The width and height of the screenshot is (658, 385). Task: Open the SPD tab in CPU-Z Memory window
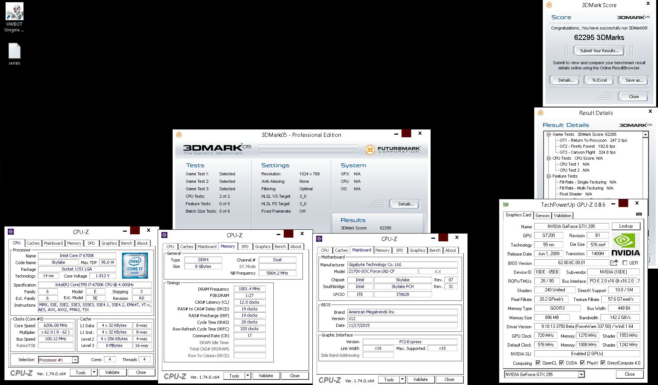tap(245, 247)
